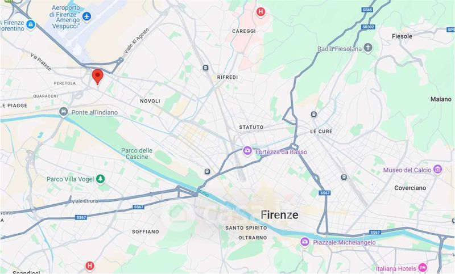Open the Parco delle Cascine label
This screenshot has width=455, height=274.
pos(136,154)
